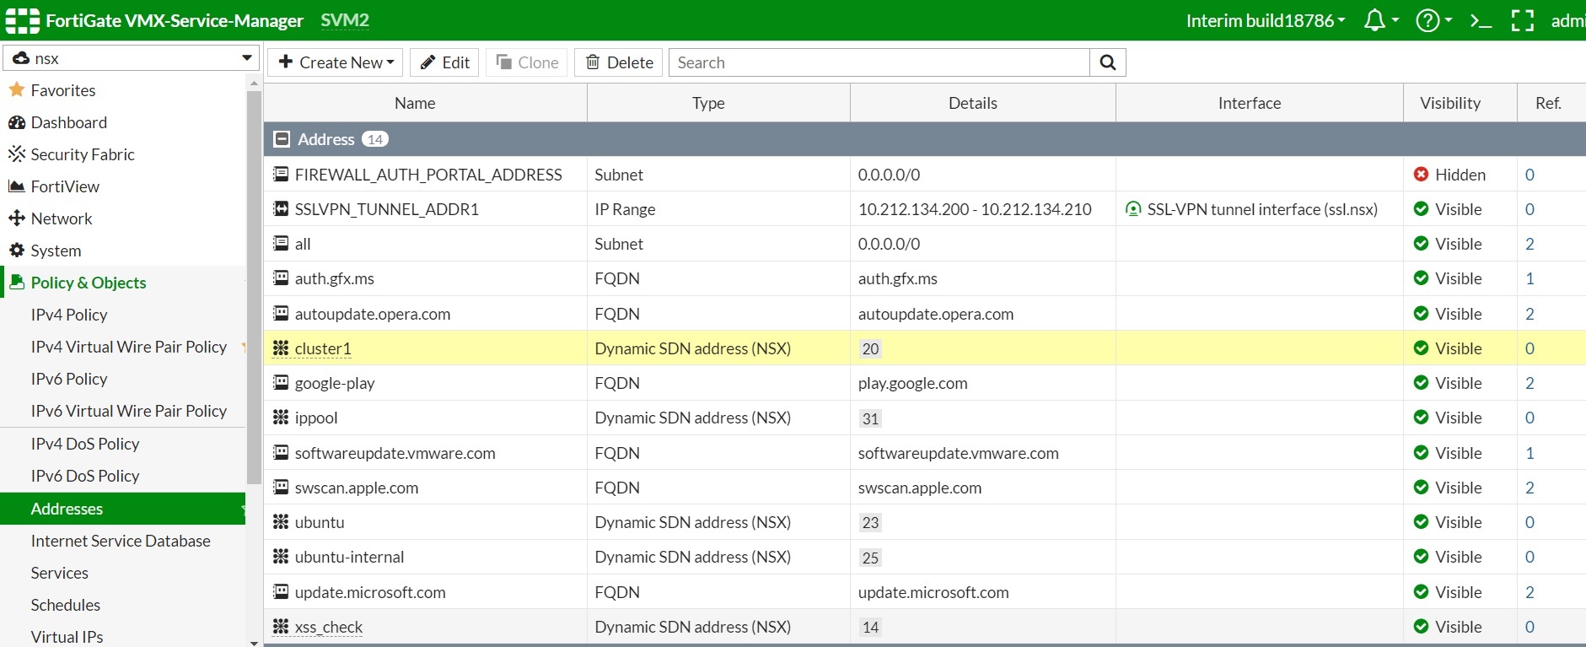This screenshot has width=1586, height=647.
Task: Launch the CLI console icon
Action: click(1481, 20)
